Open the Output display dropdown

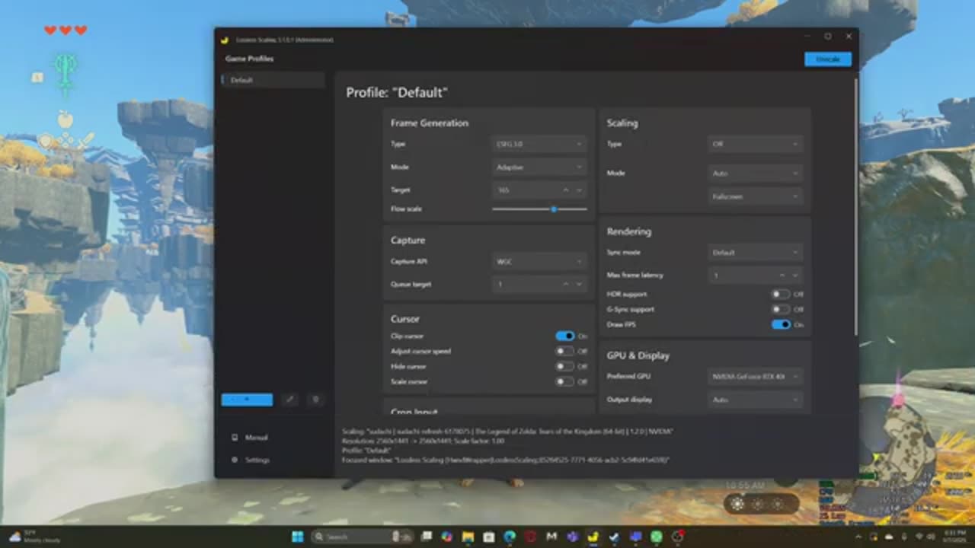coord(756,399)
